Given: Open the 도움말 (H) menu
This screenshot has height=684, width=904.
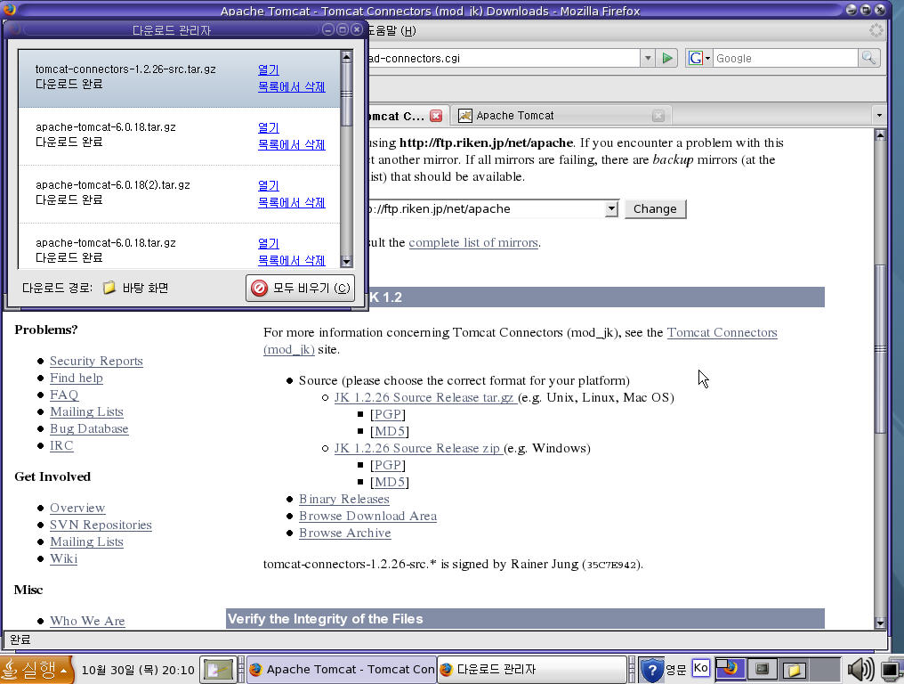Looking at the screenshot, I should coord(392,30).
